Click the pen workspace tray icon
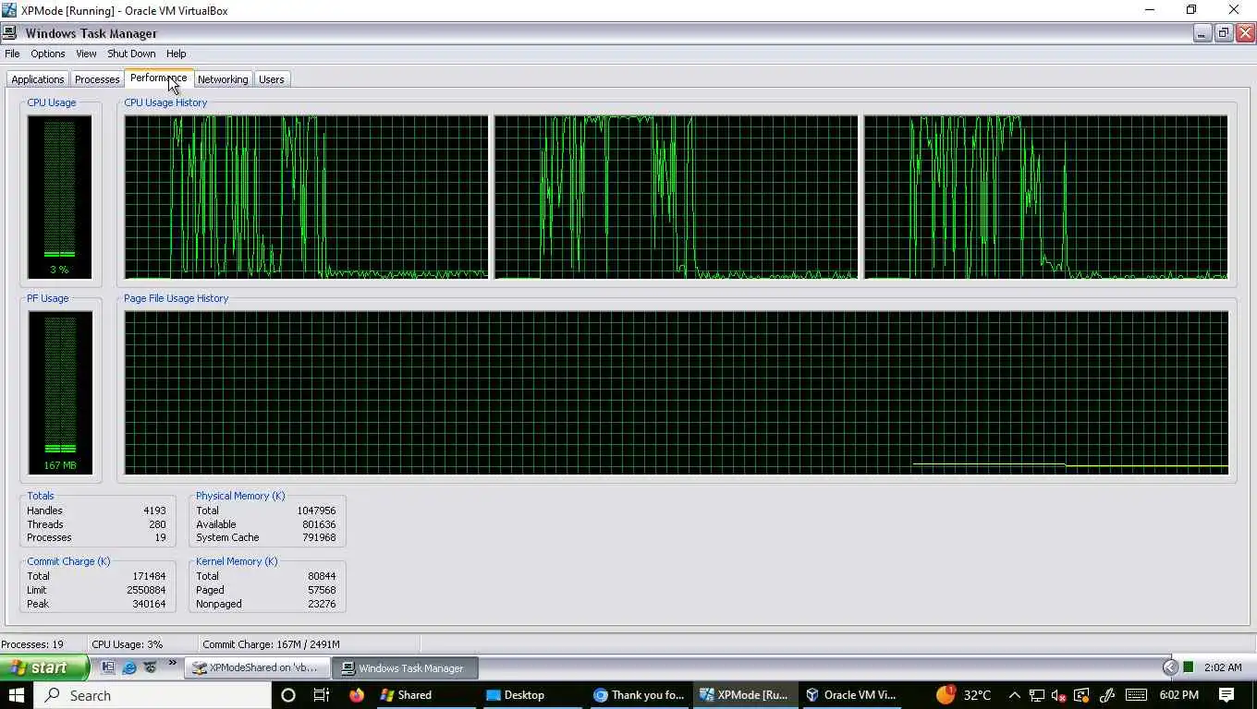The height and width of the screenshot is (709, 1257). (x=1107, y=695)
